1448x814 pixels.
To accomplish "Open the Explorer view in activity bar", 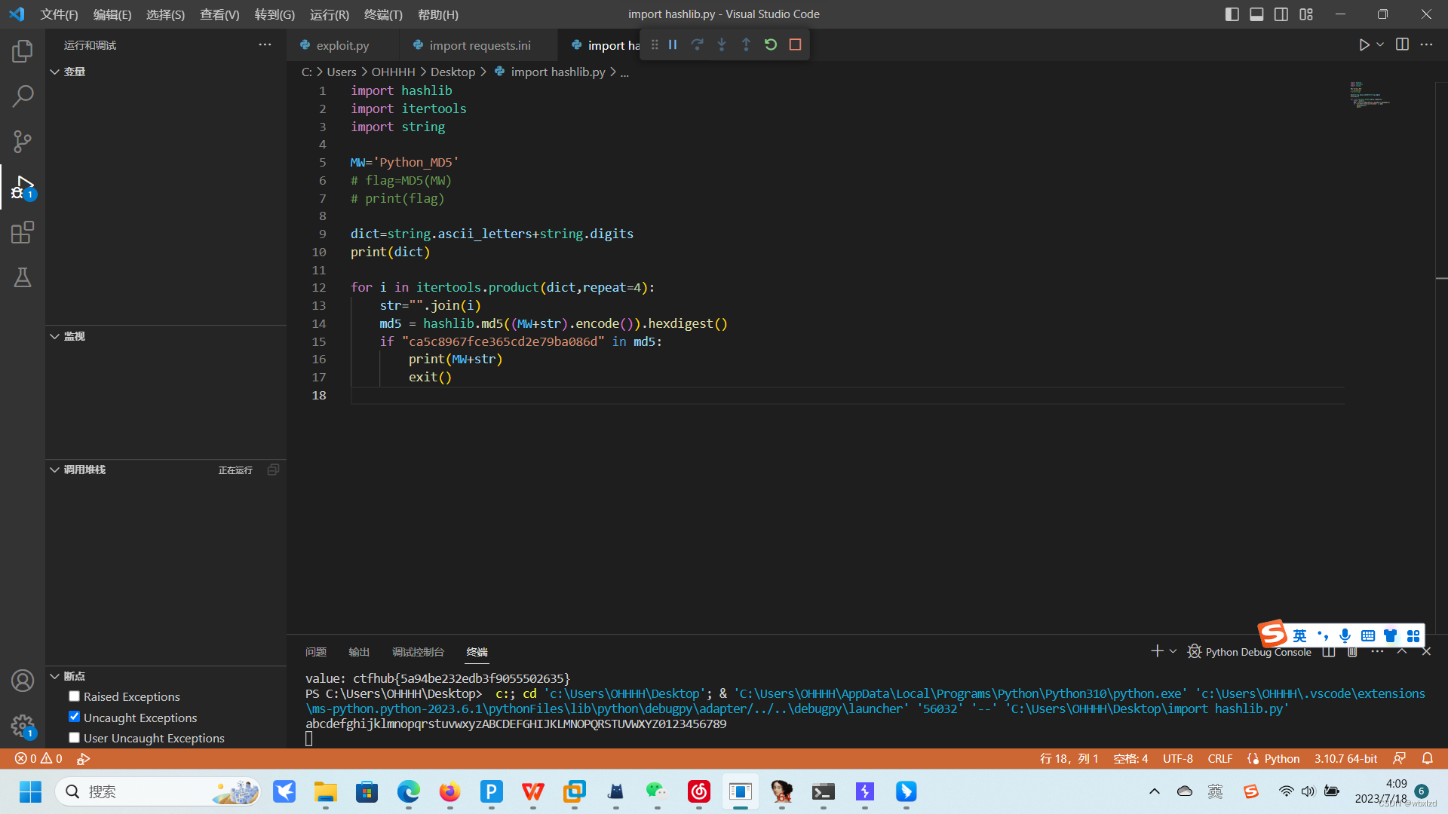I will pos(23,51).
